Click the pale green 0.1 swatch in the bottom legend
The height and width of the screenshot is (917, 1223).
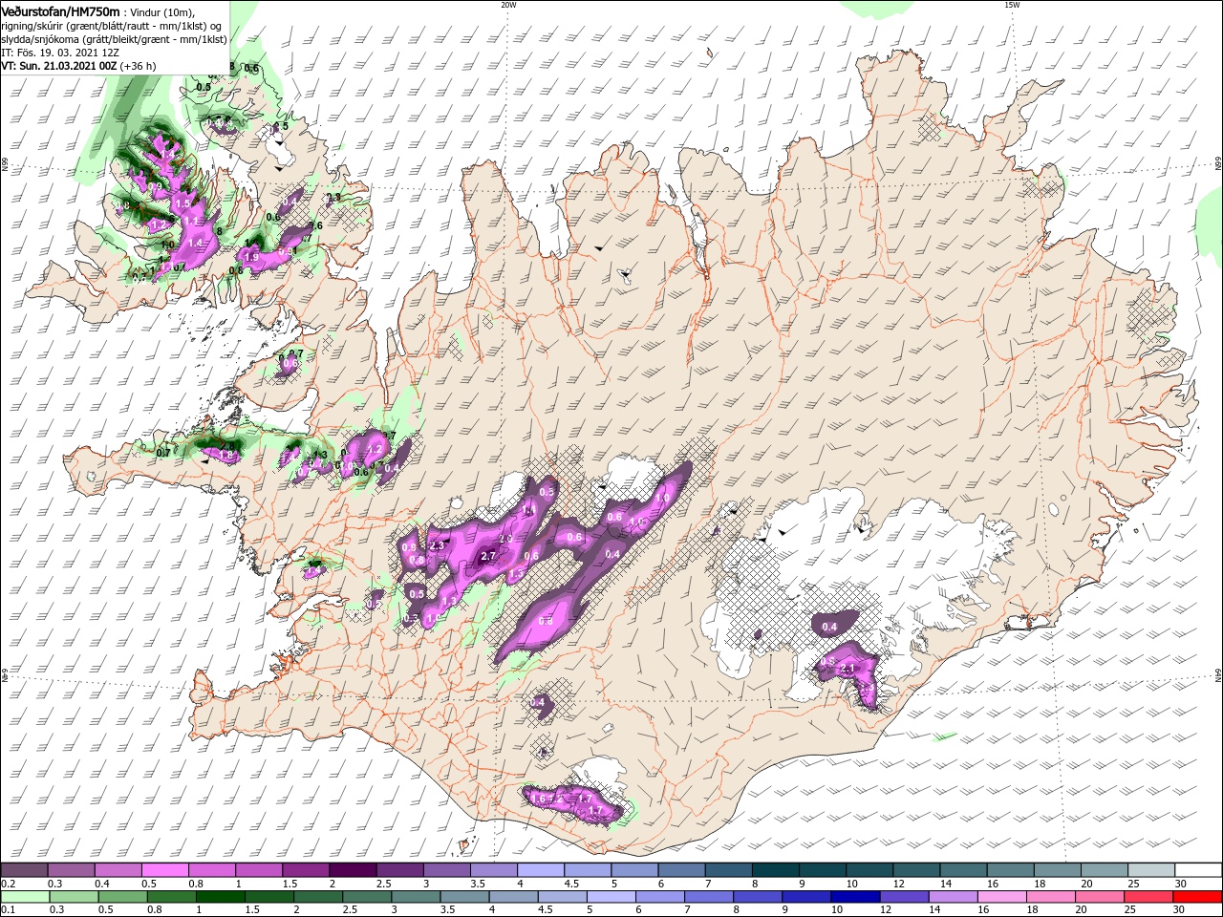pos(24,897)
